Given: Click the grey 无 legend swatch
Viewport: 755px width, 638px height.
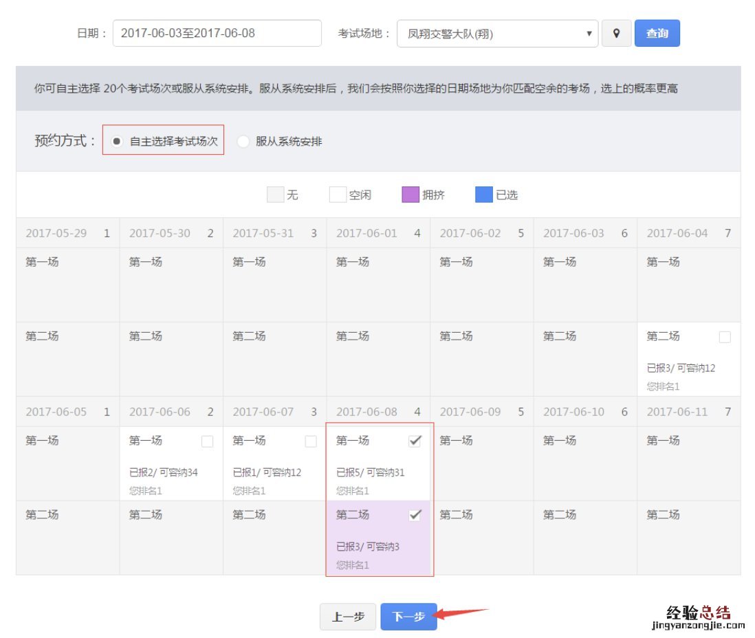Looking at the screenshot, I should tap(275, 195).
